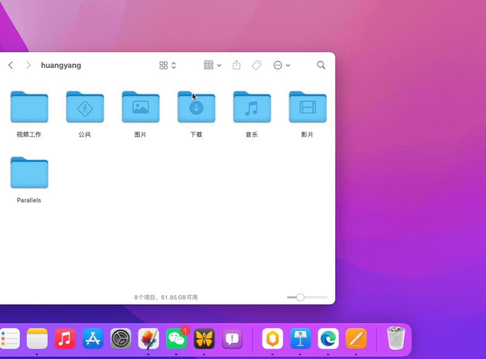486x359 pixels.
Task: Open Search in the Finder window
Action: 321,65
